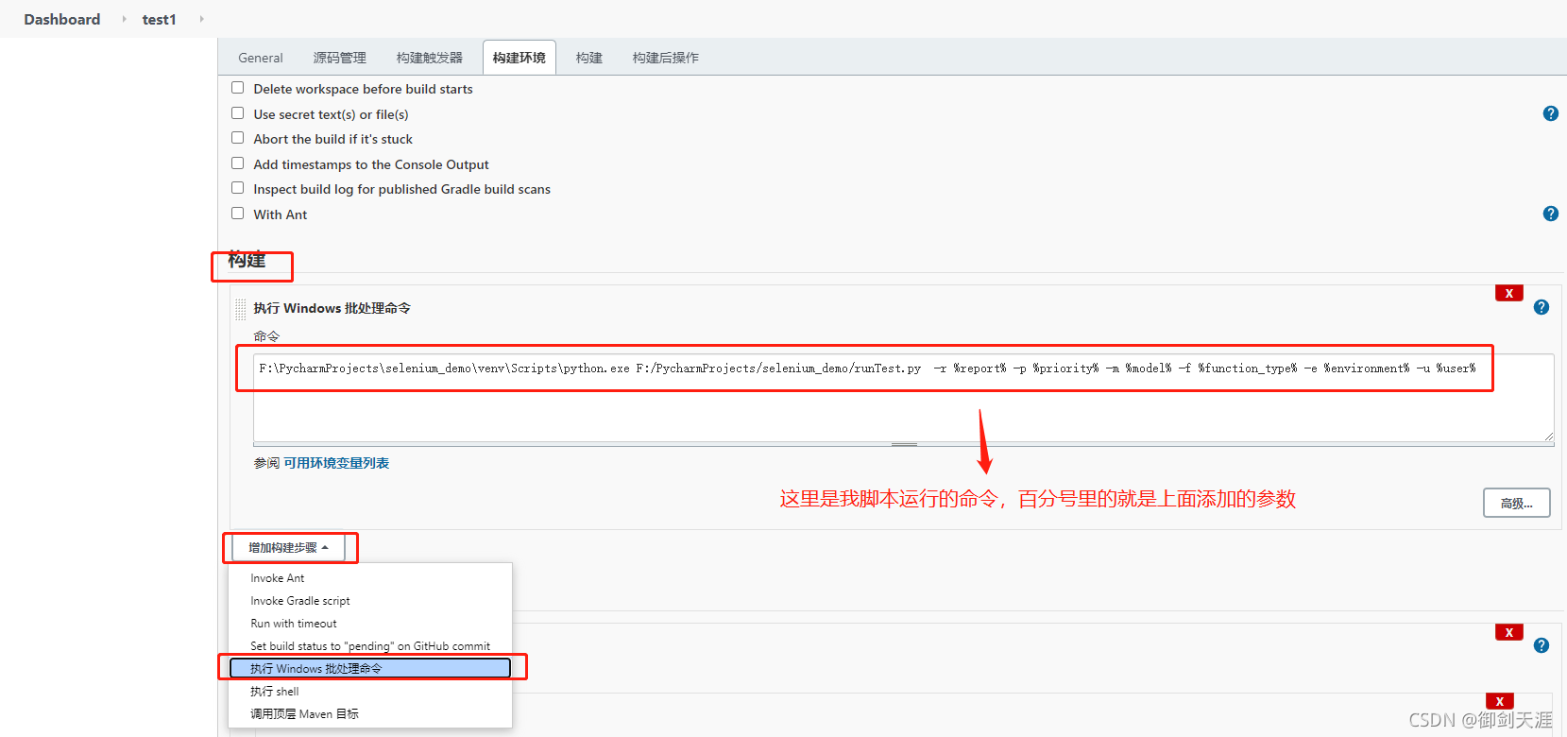Image resolution: width=1567 pixels, height=737 pixels.
Task: Switch to the General tab
Action: [x=261, y=58]
